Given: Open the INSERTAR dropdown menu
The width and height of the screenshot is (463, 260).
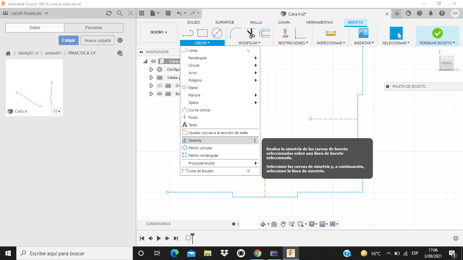Looking at the screenshot, I should click(364, 43).
